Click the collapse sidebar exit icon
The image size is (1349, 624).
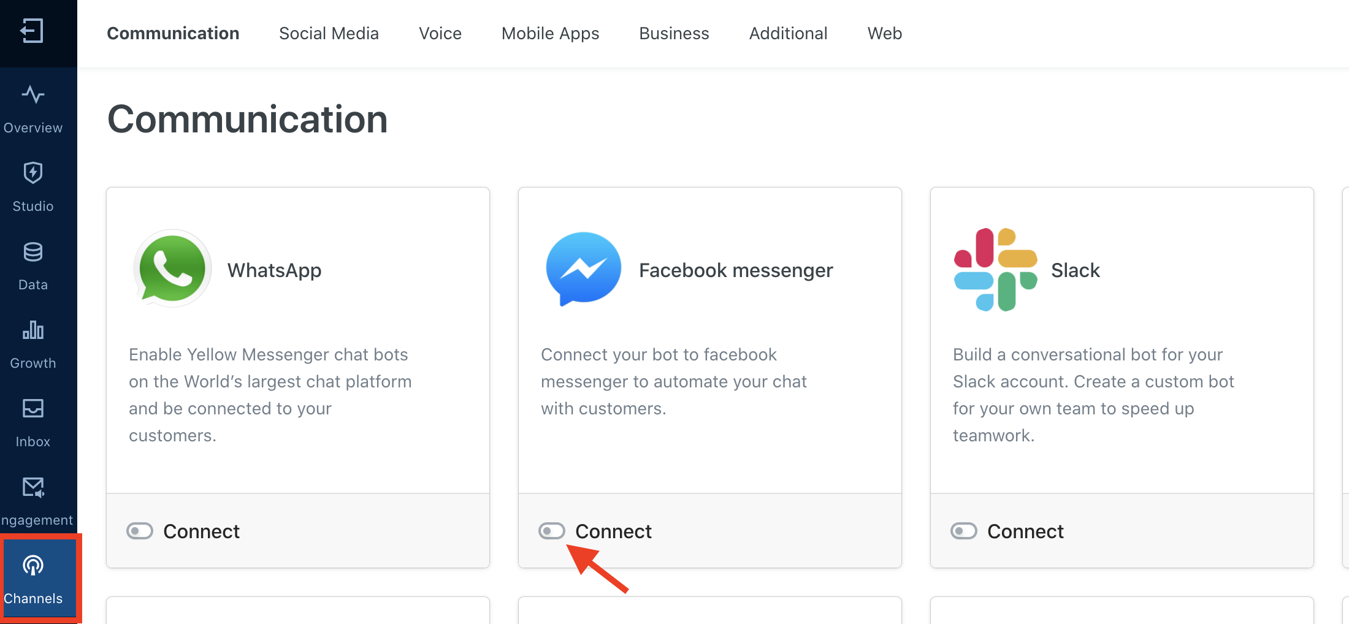32,31
